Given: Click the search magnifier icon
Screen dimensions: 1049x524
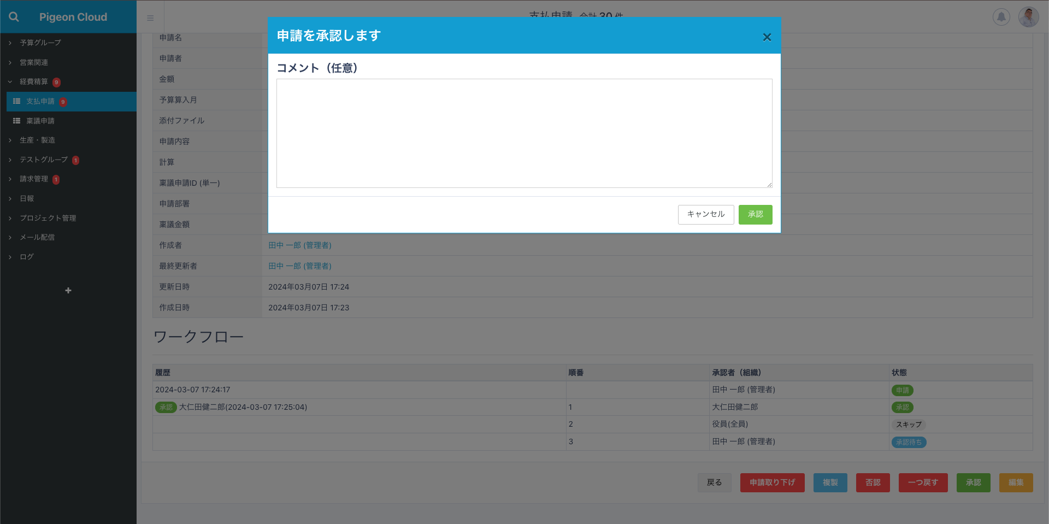Looking at the screenshot, I should 14,17.
